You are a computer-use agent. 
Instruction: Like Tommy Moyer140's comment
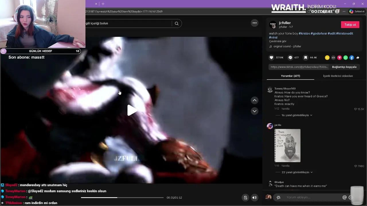pos(356,109)
